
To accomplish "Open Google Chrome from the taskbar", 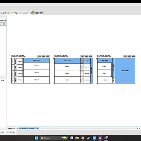I will click(83, 138).
